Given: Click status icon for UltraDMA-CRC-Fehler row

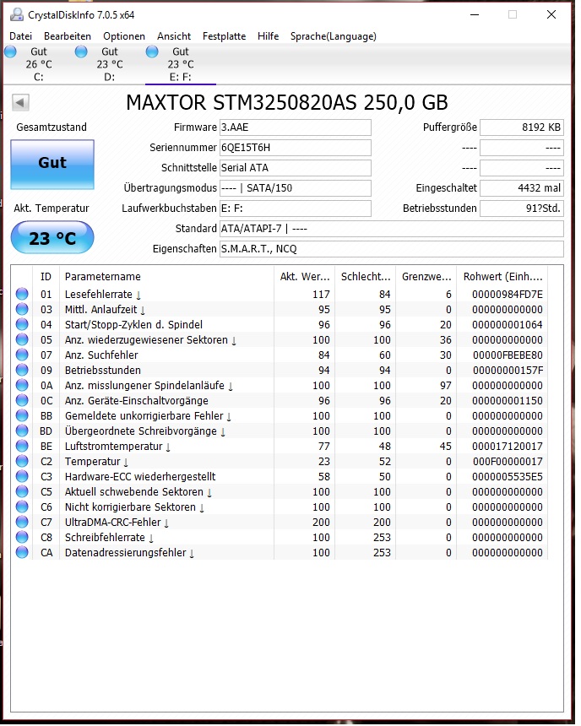Looking at the screenshot, I should (x=22, y=522).
